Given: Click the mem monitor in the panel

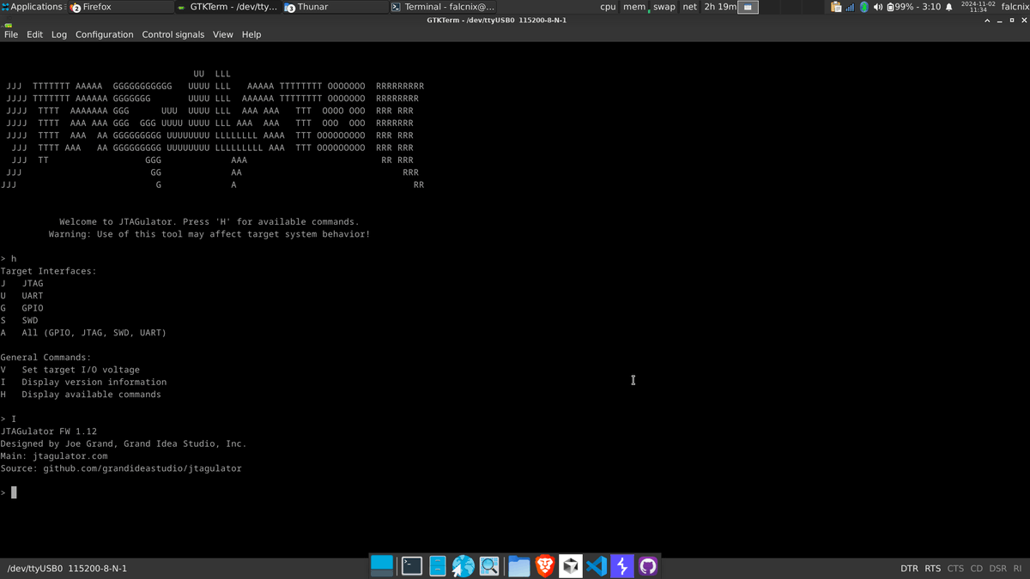Looking at the screenshot, I should pos(634,7).
